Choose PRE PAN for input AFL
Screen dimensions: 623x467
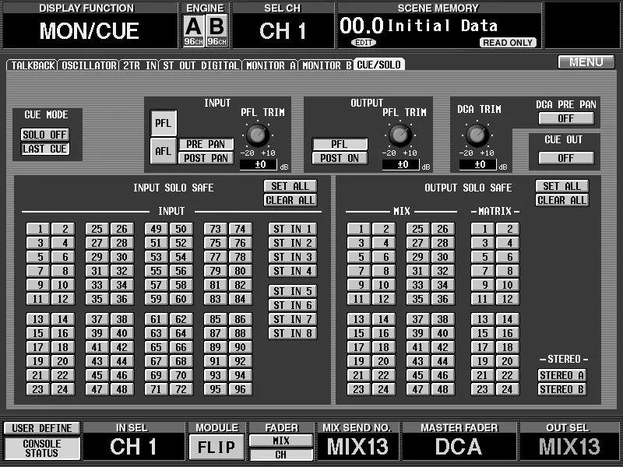[x=206, y=144]
